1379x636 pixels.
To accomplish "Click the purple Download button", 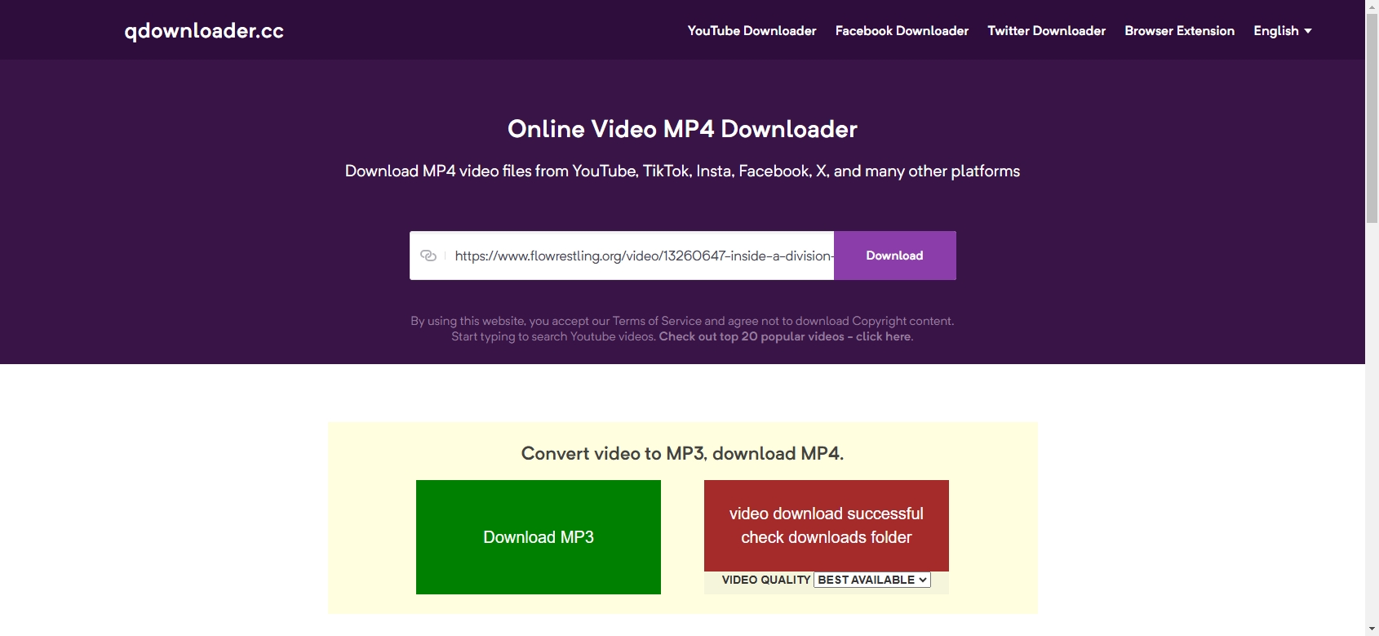I will coord(894,256).
